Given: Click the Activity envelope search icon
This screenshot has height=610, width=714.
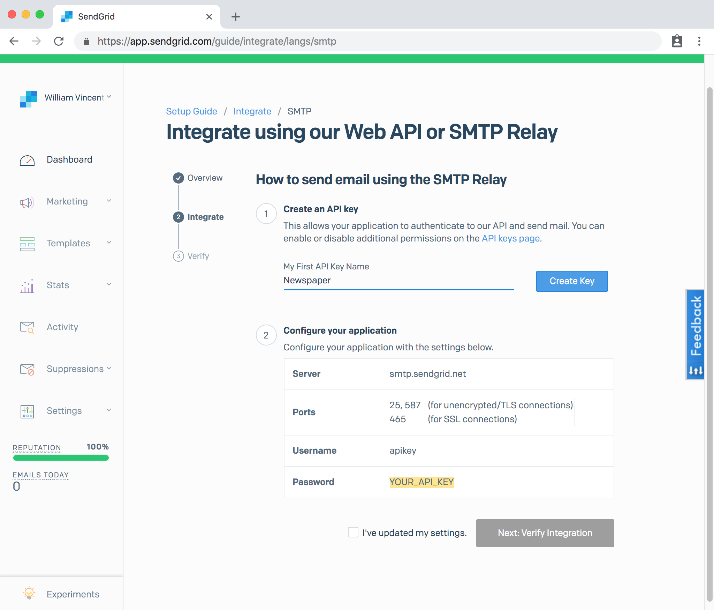Looking at the screenshot, I should 27,328.
